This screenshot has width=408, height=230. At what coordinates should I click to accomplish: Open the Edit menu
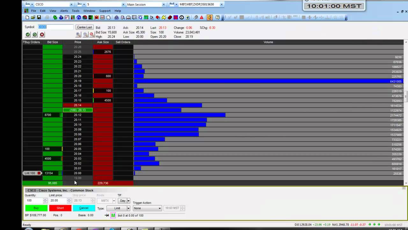(x=43, y=11)
